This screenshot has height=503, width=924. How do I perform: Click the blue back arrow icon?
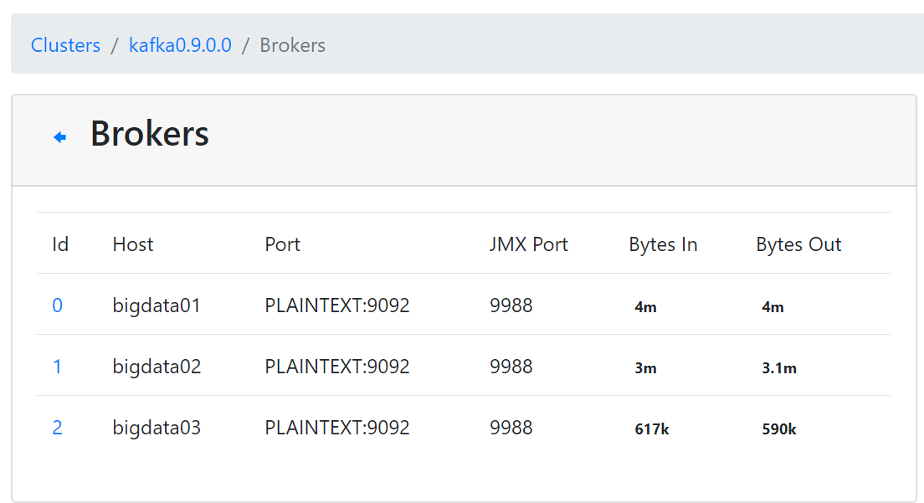60,137
